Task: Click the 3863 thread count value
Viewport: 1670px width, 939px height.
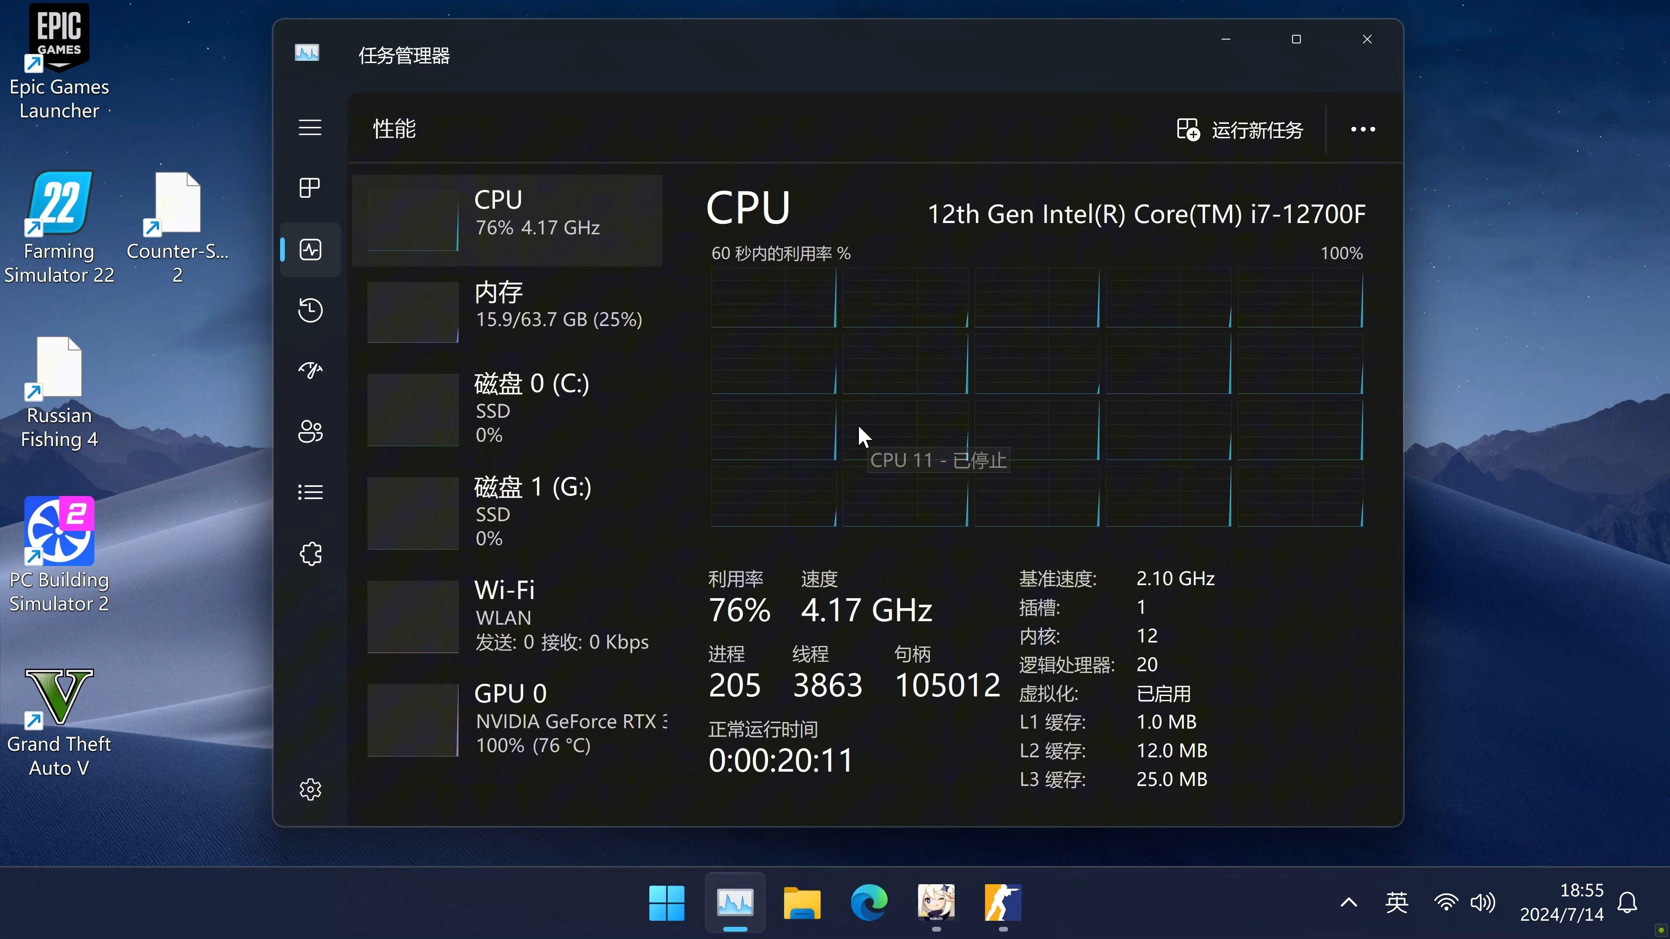Action: tap(827, 686)
